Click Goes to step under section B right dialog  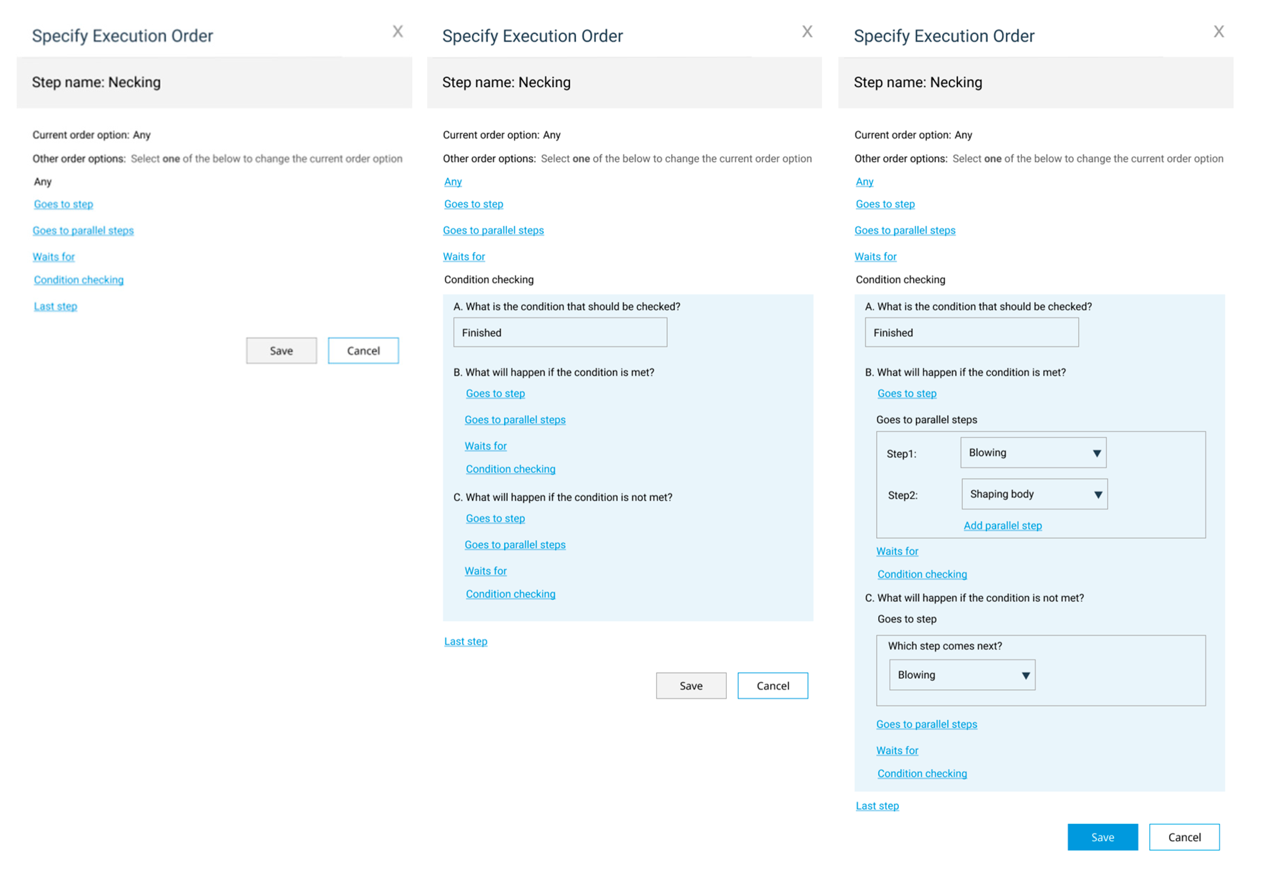pyautogui.click(x=907, y=393)
